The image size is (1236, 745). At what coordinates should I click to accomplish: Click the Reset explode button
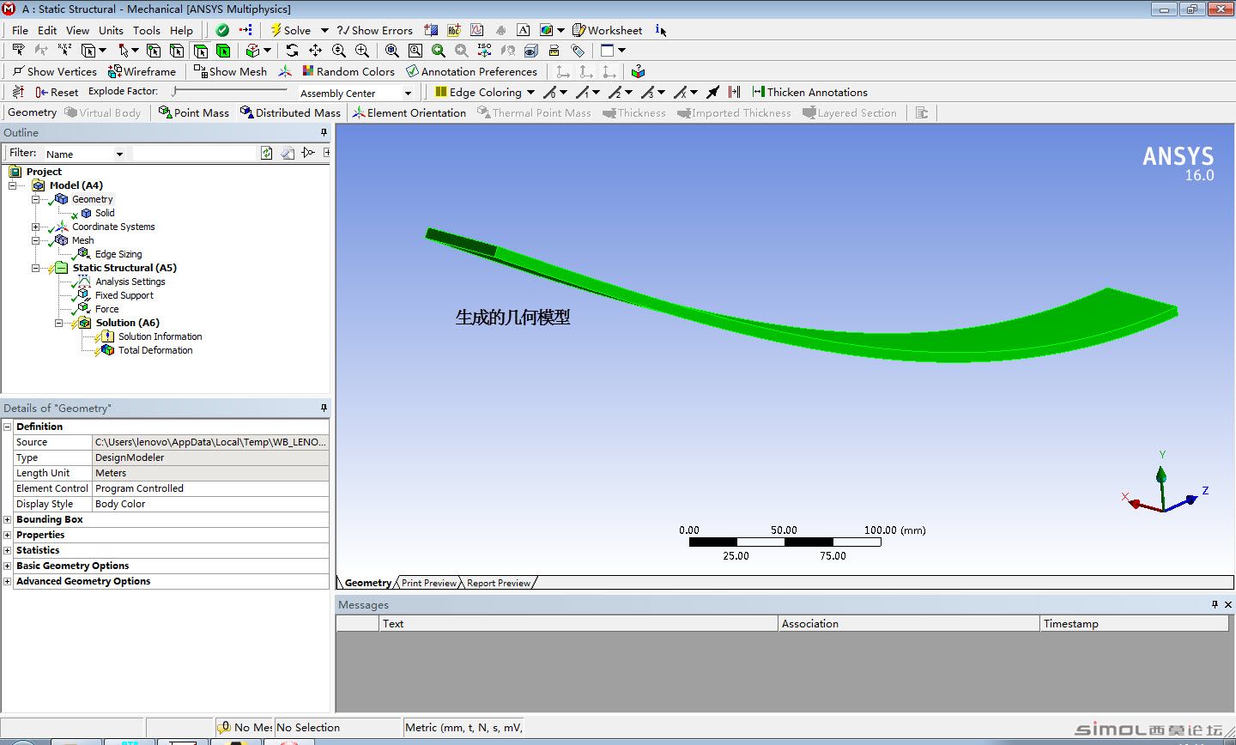pos(57,92)
